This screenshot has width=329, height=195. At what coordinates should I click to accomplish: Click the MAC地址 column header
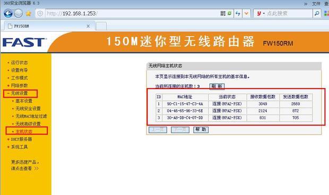coord(185,97)
